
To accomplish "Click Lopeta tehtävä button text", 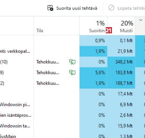I will click(131, 8).
